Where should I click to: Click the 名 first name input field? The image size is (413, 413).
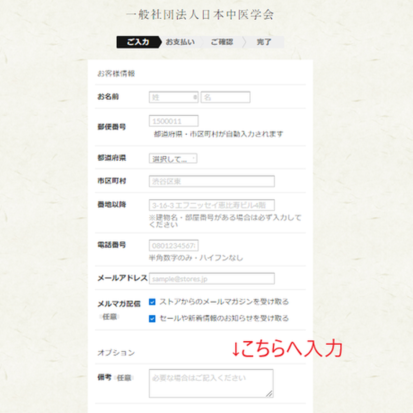click(225, 97)
